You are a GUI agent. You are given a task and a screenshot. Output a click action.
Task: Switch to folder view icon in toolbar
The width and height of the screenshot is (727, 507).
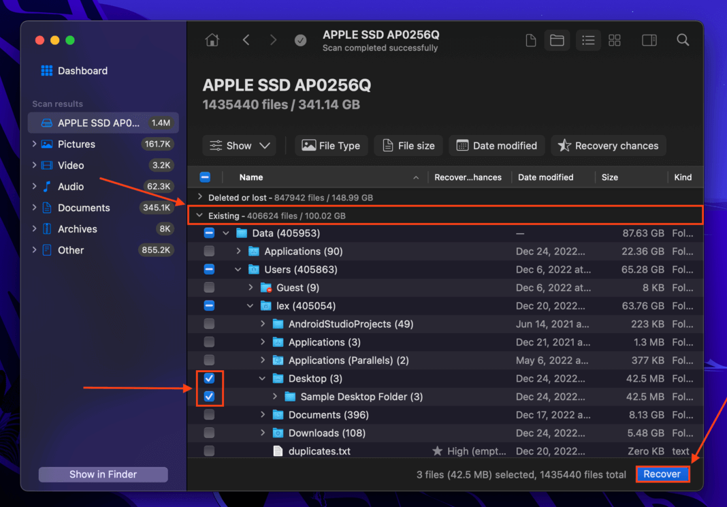pos(557,40)
